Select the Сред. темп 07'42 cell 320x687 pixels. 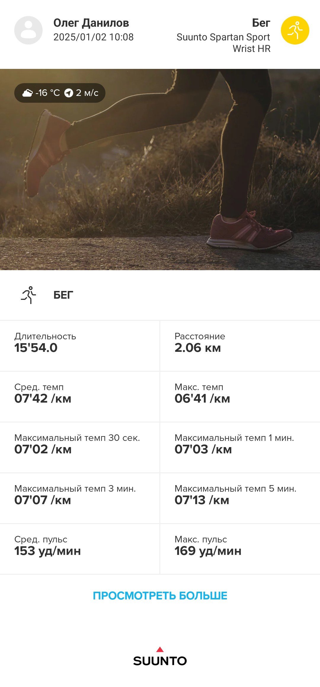pyautogui.click(x=80, y=397)
